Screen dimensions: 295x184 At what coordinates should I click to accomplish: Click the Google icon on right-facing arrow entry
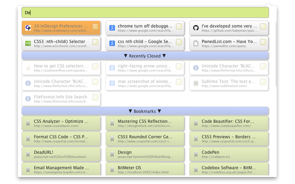coord(112,68)
